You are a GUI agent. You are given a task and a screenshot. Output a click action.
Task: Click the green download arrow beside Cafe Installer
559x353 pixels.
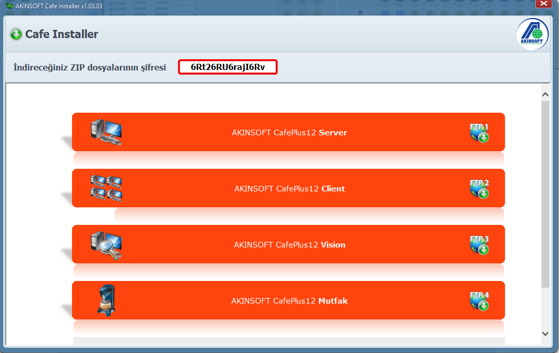[x=16, y=34]
